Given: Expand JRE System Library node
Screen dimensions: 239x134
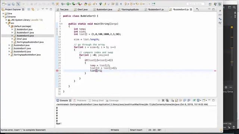Looking at the screenshot, I should 6,20.
